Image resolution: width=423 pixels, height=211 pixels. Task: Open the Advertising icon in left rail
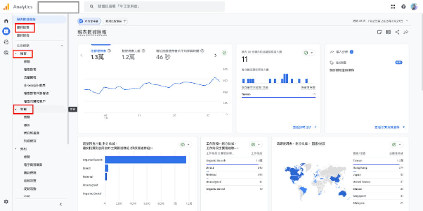coord(6,53)
